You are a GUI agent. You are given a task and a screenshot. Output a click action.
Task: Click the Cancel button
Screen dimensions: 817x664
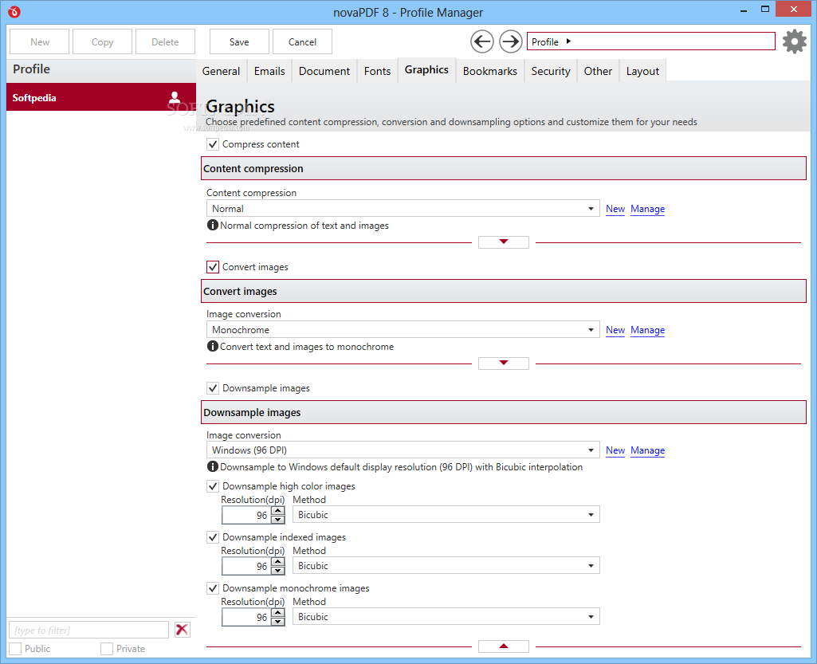[x=302, y=41]
